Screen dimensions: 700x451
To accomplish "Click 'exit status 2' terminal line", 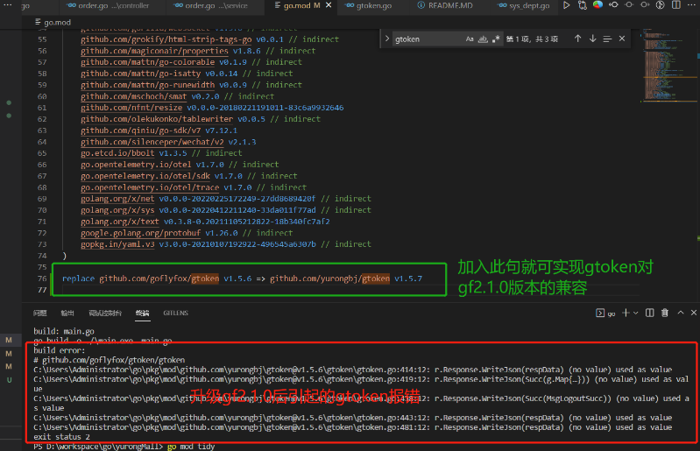I will (x=61, y=437).
